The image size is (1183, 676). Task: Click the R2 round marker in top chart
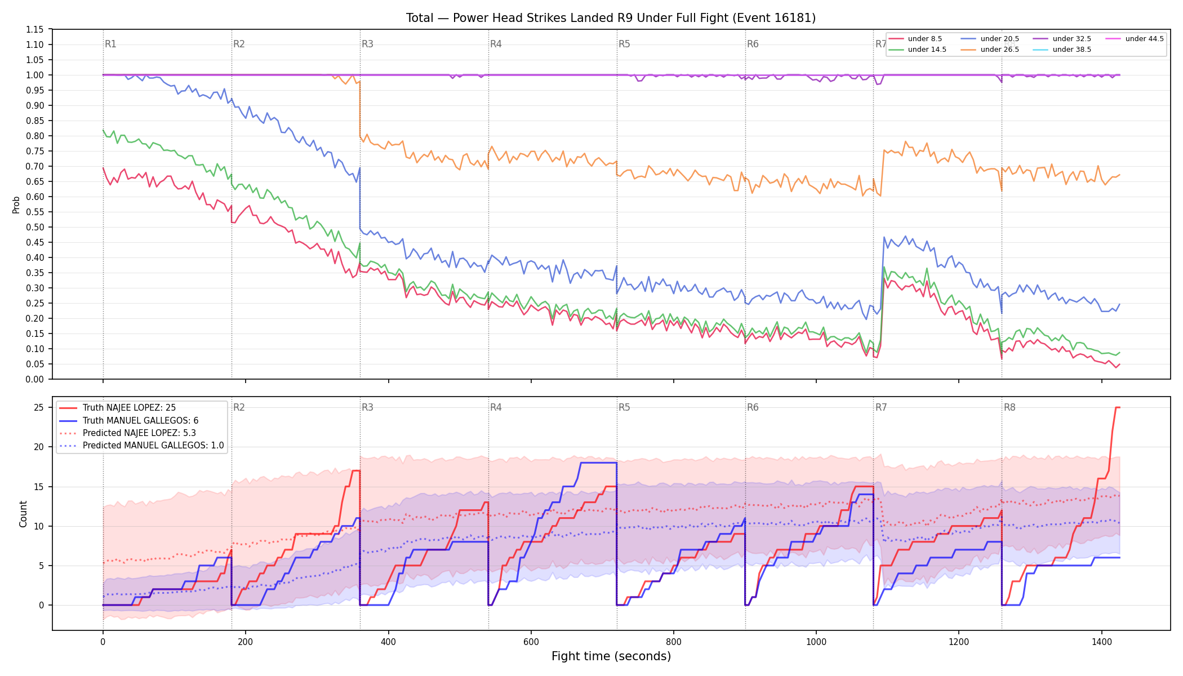(239, 44)
